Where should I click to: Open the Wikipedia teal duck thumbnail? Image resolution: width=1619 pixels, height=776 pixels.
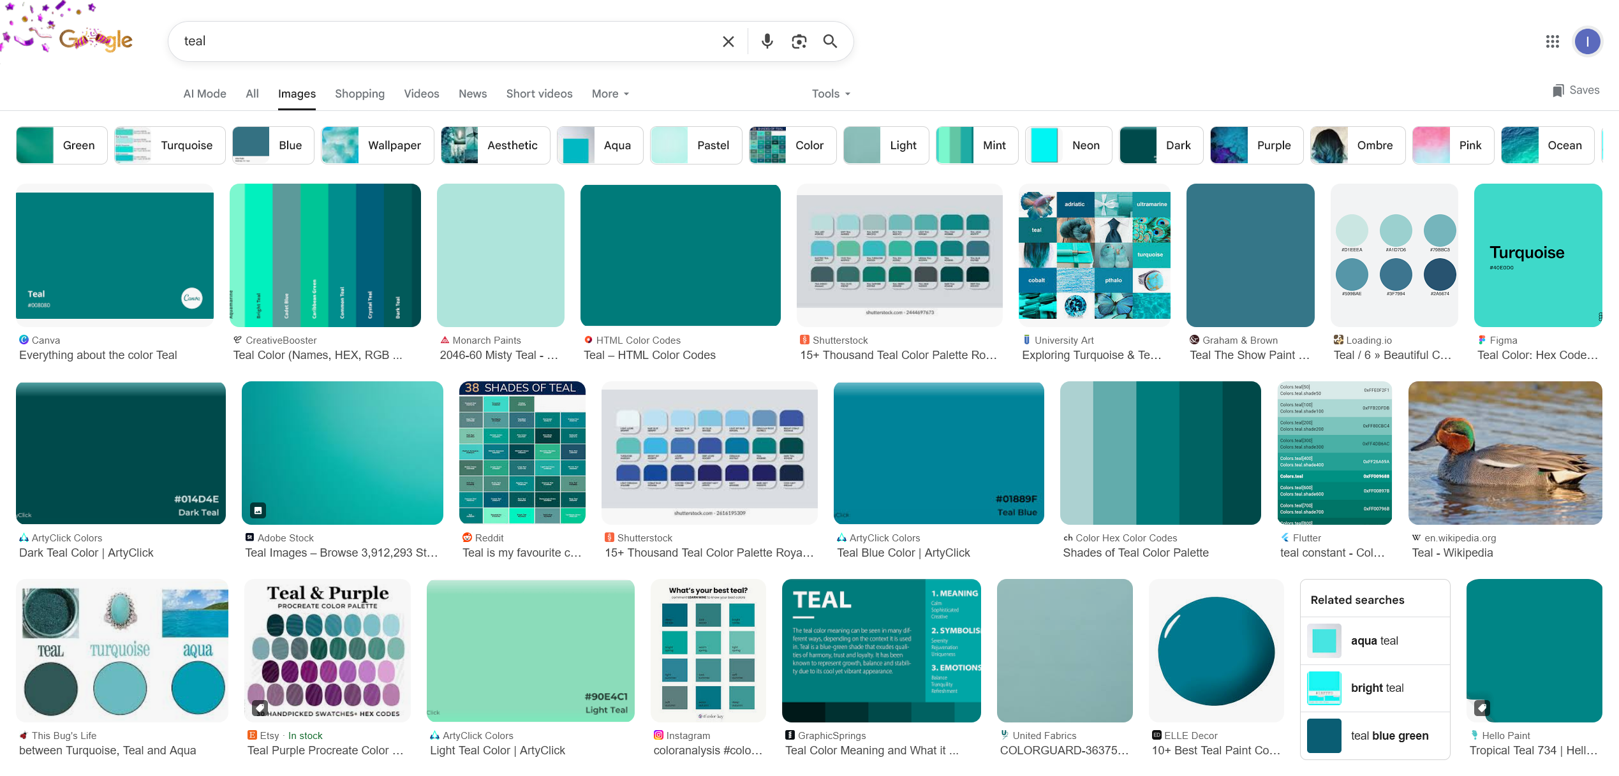tap(1505, 453)
